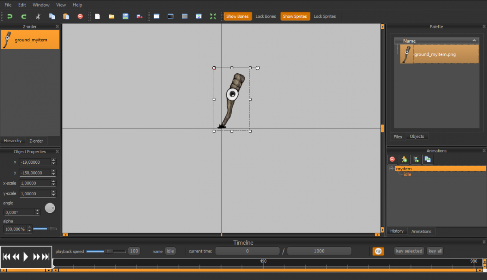The height and width of the screenshot is (280, 487).
Task: Click the save floppy disk icon
Action: (x=125, y=17)
